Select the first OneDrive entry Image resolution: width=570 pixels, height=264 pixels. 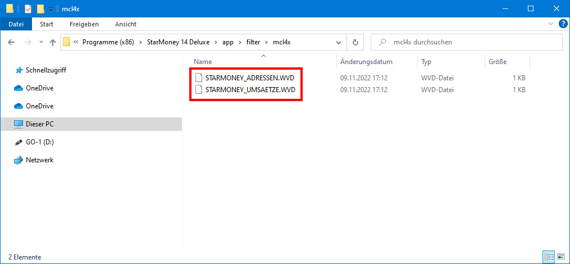[x=39, y=88]
